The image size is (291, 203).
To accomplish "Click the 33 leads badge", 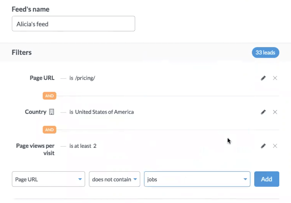I will [x=265, y=53].
